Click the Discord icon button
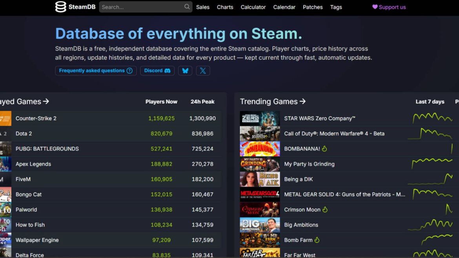 (157, 71)
